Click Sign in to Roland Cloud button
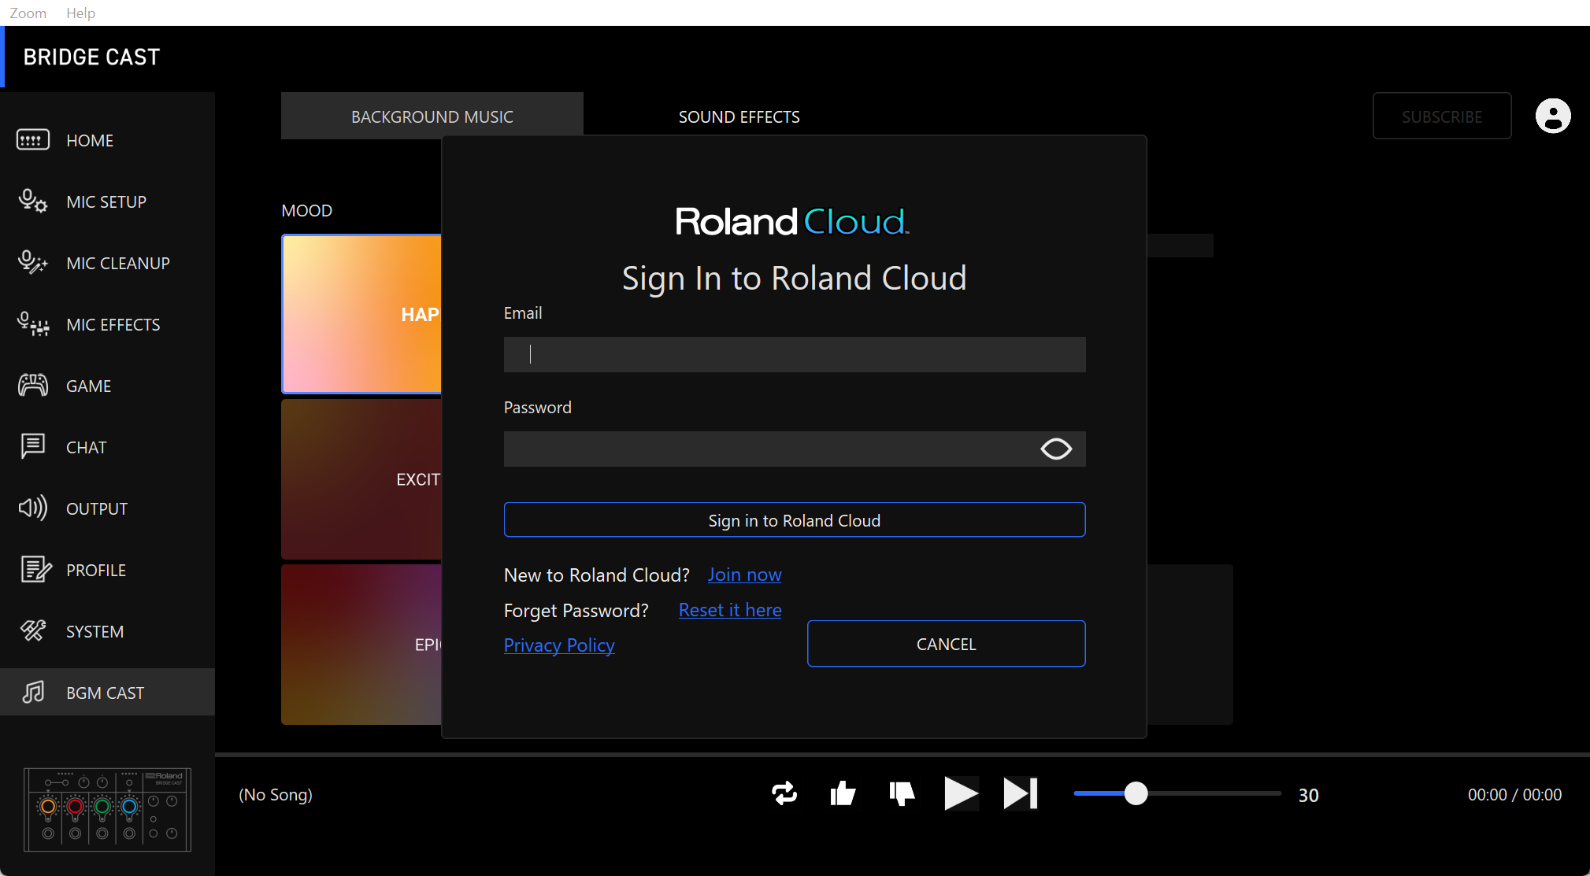The height and width of the screenshot is (876, 1590). 795,520
